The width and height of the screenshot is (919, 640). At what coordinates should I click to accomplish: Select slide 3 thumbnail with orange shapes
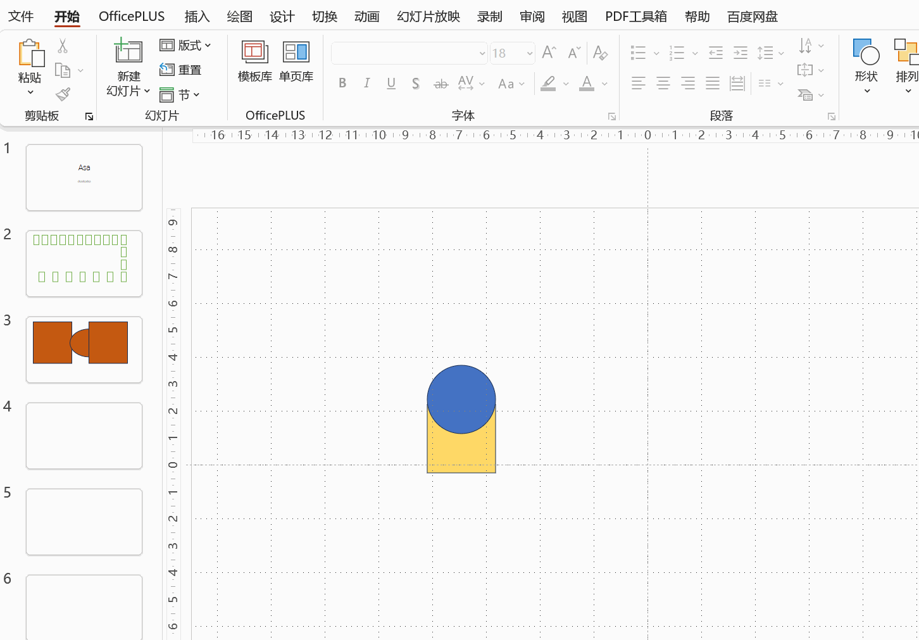(84, 349)
